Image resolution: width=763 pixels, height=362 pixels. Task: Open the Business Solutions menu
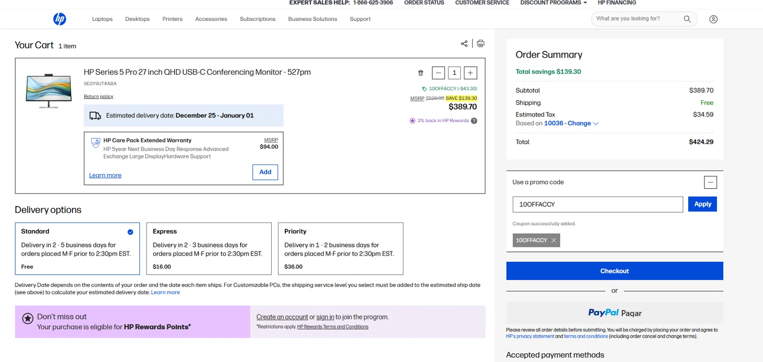(312, 19)
